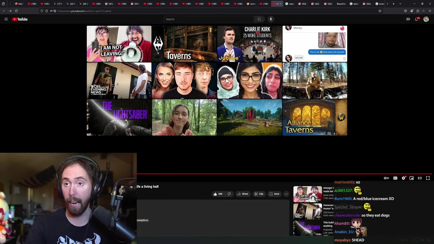Image resolution: width=434 pixels, height=244 pixels.
Task: Open a new browser tab with plus
Action: (x=393, y=4)
